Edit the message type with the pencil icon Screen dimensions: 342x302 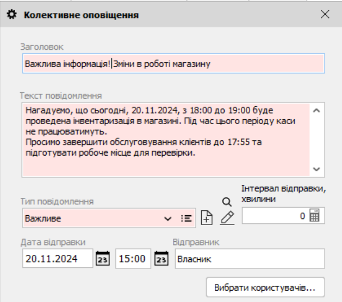(x=227, y=217)
